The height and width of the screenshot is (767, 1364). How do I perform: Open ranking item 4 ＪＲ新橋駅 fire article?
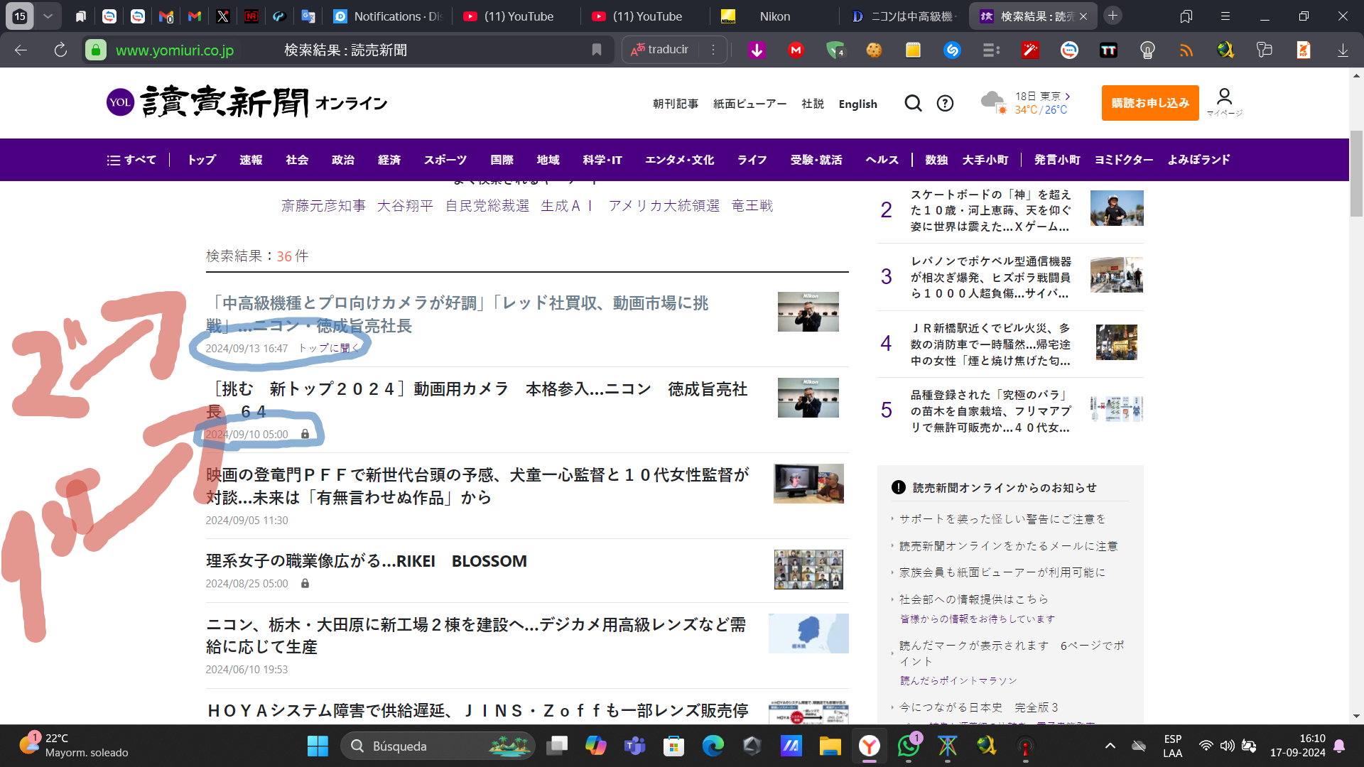pos(990,344)
